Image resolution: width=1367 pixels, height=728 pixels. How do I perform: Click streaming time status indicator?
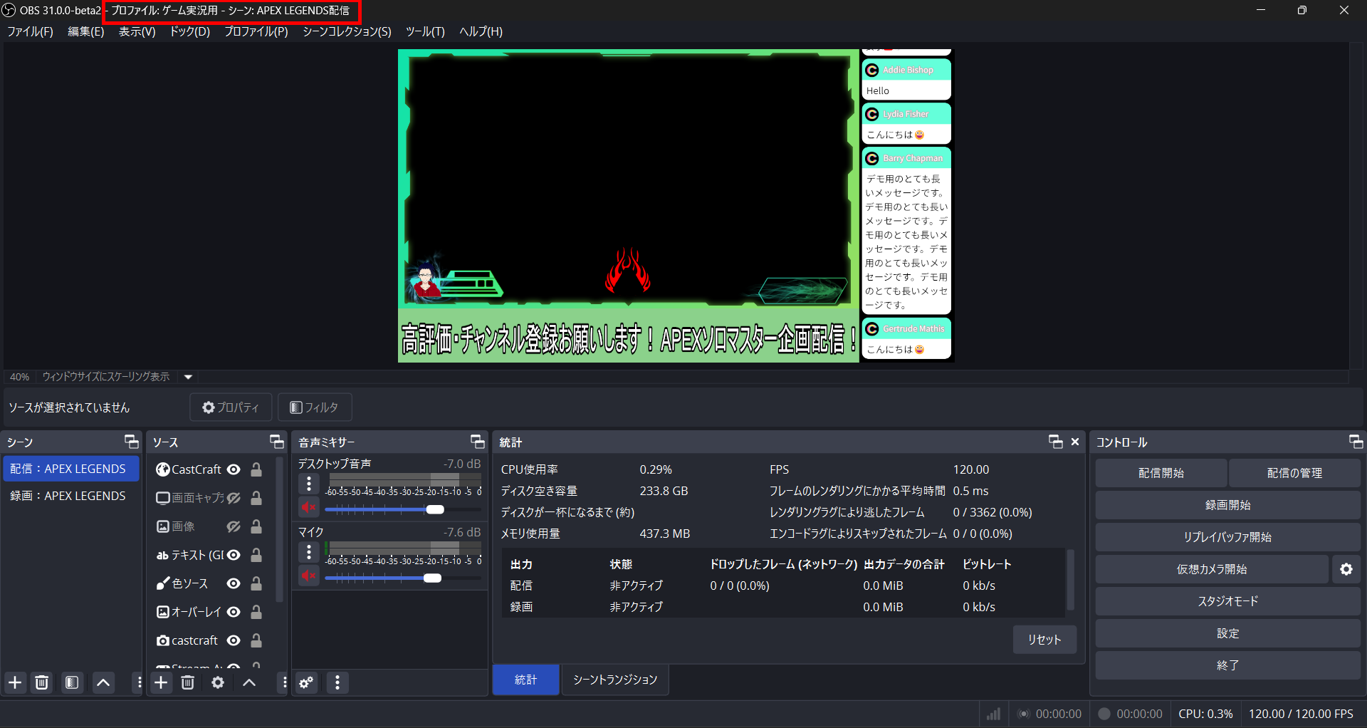pyautogui.click(x=1049, y=714)
